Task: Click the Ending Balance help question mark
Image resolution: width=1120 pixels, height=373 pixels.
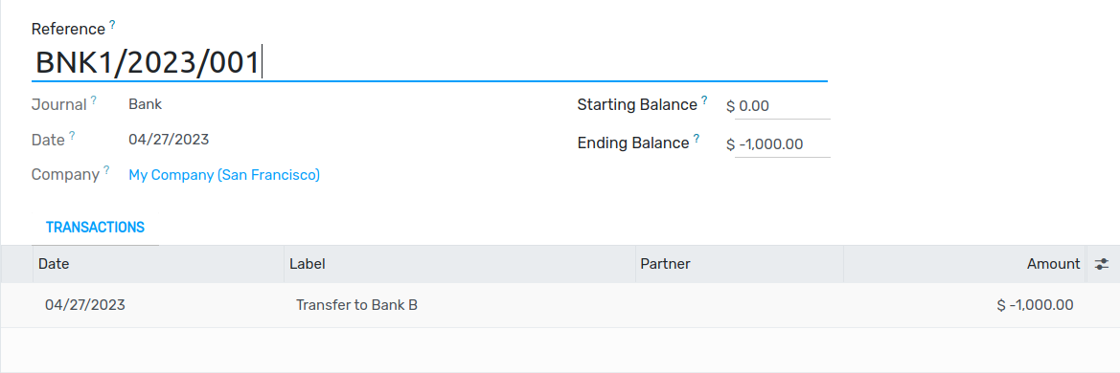Action: (x=697, y=139)
